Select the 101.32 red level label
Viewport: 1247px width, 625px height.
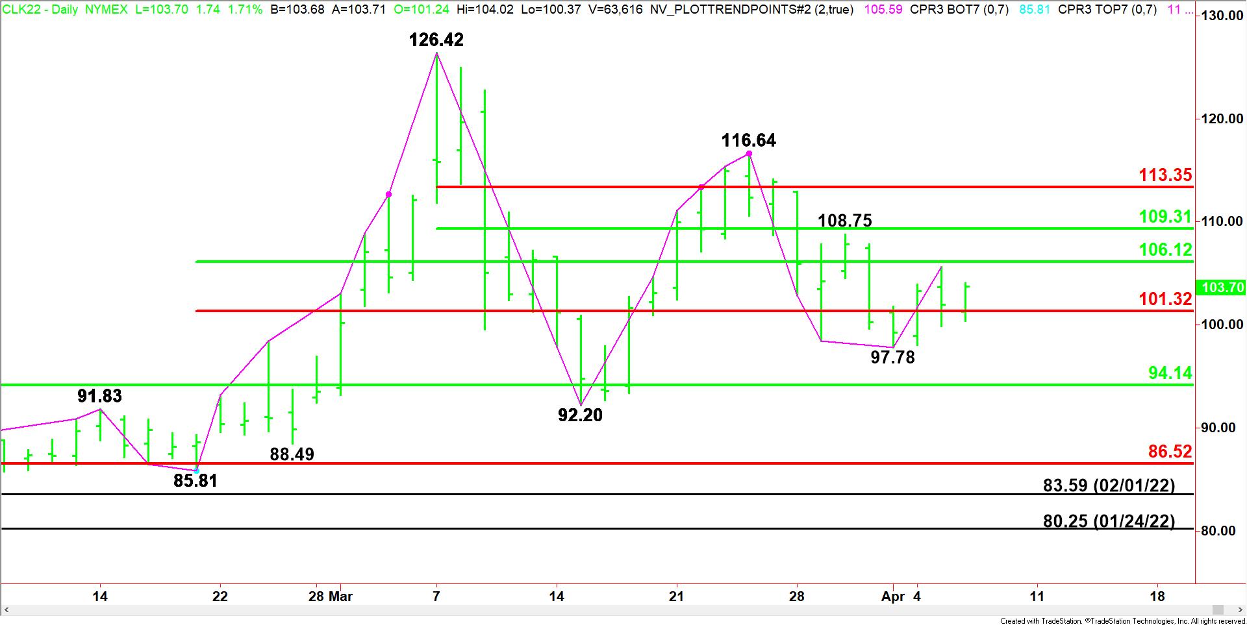coord(1166,299)
